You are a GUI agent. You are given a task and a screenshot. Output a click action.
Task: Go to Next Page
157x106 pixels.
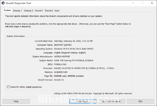(x=83, y=101)
